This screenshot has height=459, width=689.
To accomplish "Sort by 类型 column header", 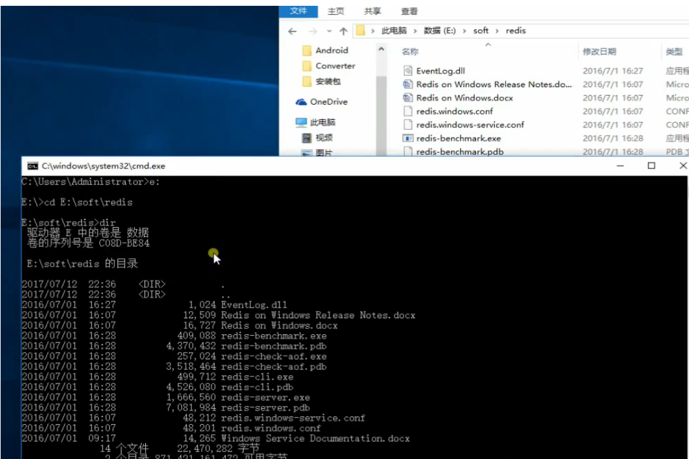I will tap(674, 52).
